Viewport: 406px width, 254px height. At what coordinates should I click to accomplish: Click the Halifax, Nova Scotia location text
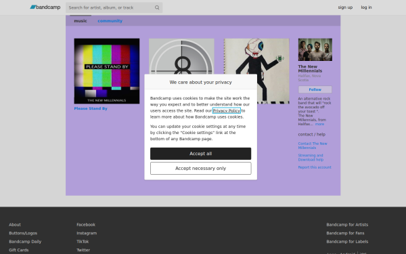pos(309,78)
